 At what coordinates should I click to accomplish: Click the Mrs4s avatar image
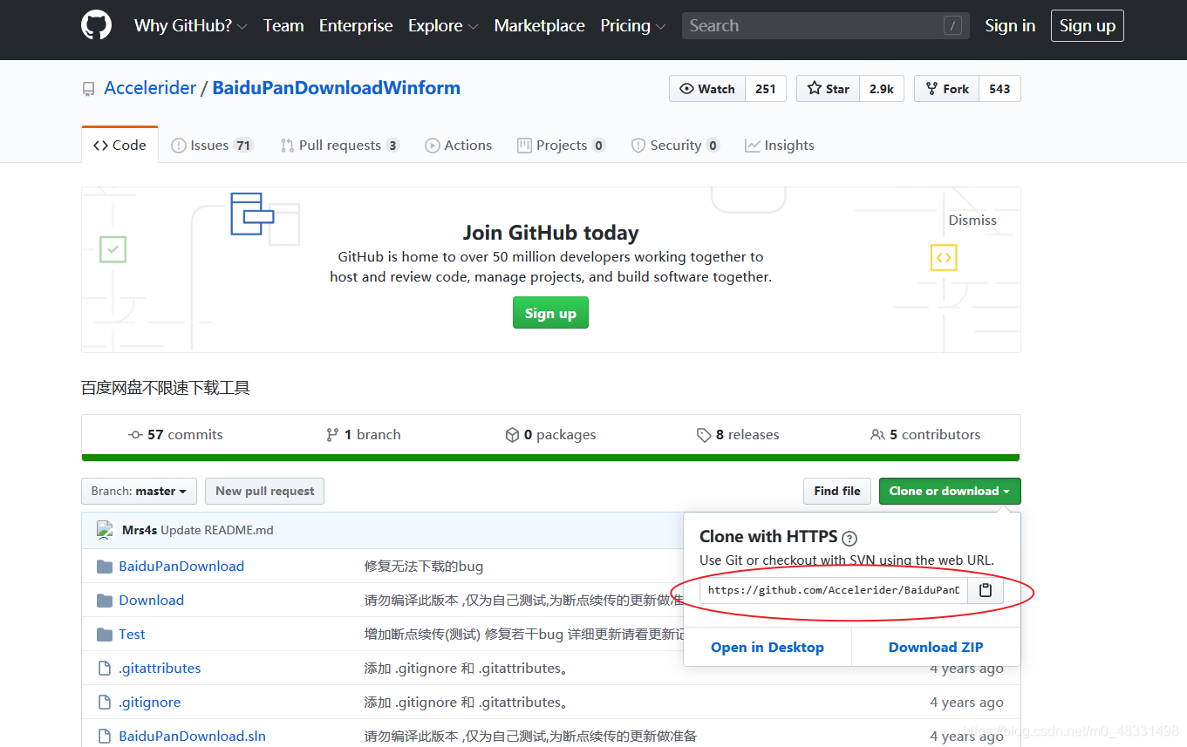click(106, 530)
